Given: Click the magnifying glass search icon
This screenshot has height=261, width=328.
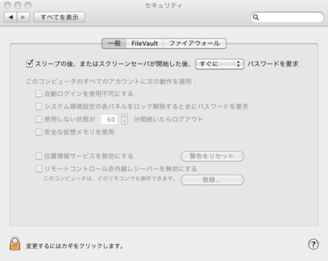Looking at the screenshot, I should tap(256, 18).
